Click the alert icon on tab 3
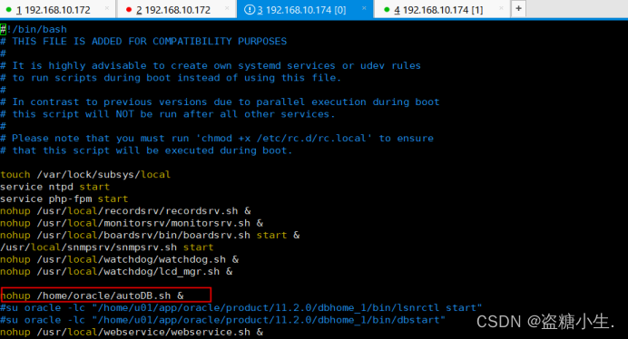 click(250, 10)
